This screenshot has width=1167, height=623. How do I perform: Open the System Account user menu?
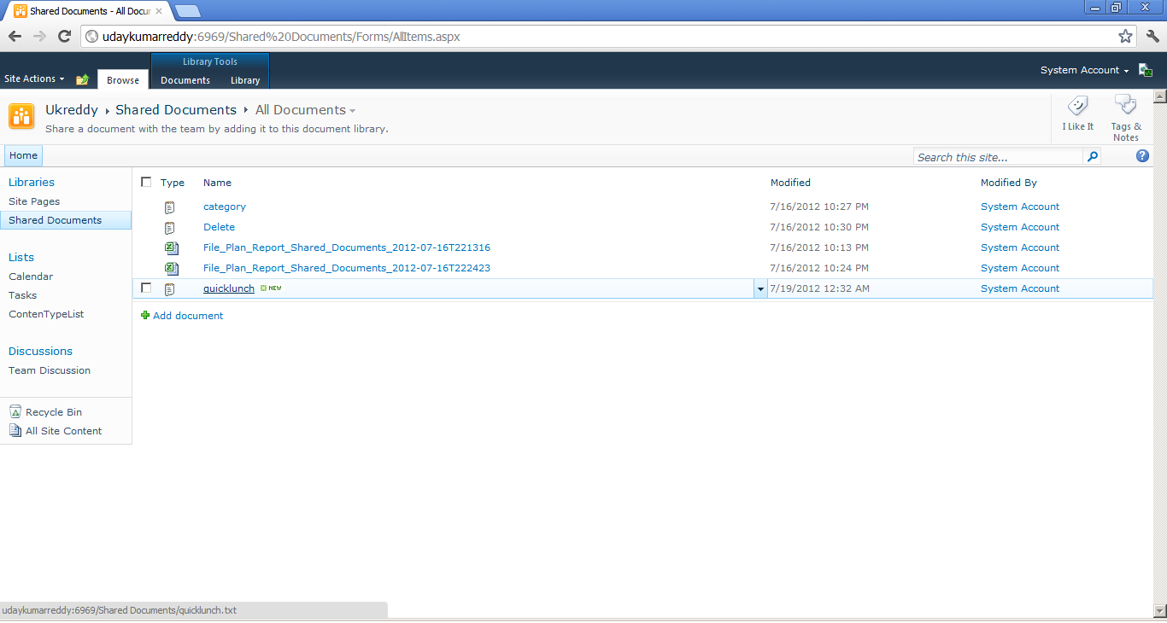1083,71
